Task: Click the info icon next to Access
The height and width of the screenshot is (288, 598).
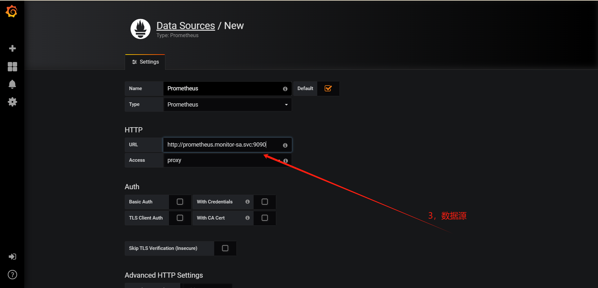Action: (x=286, y=161)
